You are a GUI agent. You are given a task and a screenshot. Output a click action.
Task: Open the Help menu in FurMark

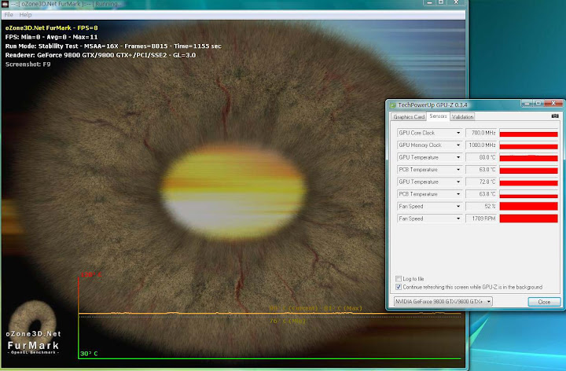point(26,15)
